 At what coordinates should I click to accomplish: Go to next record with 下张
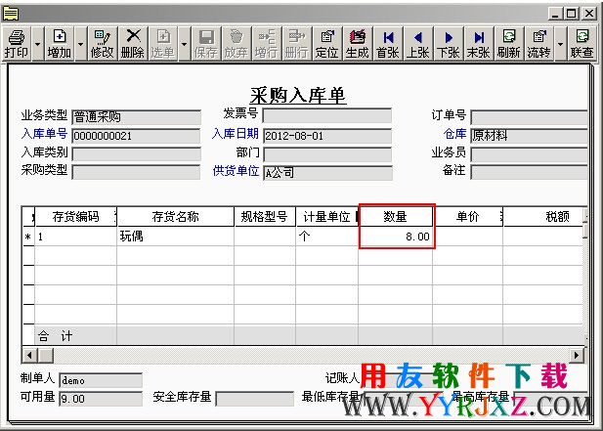[x=449, y=44]
